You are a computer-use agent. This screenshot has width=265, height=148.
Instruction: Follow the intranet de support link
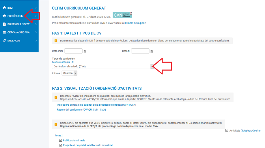(135, 23)
